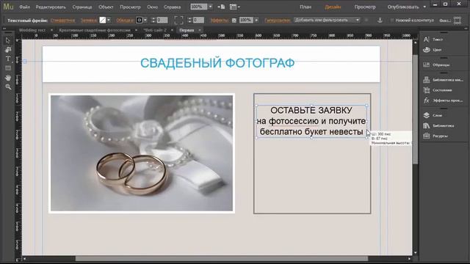Click the add page icon in menu bar
This screenshot has height=264, width=470.
pos(222,7)
